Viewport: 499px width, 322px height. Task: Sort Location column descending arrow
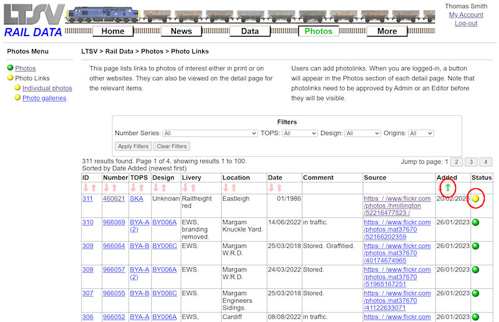(226, 187)
